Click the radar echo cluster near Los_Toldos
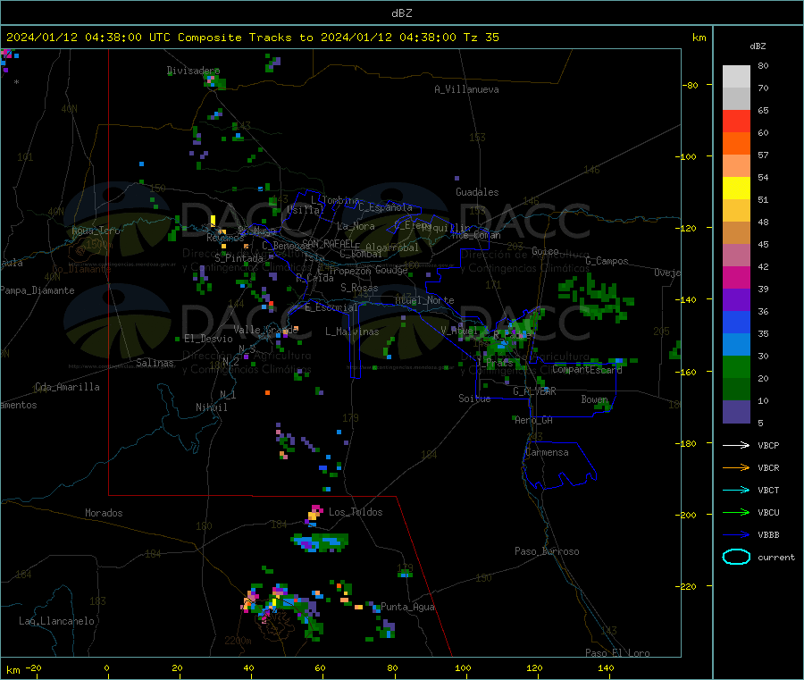This screenshot has width=804, height=680. tap(314, 515)
